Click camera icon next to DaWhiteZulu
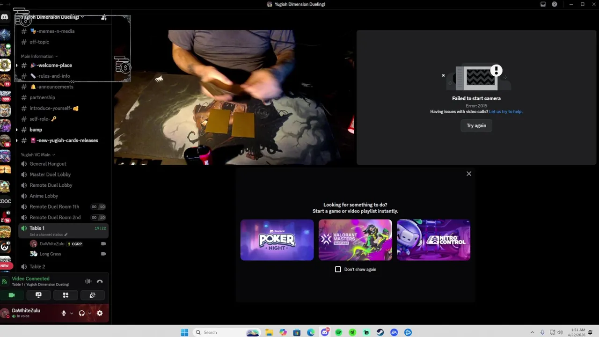Viewport: 599px width, 337px height. [103, 244]
